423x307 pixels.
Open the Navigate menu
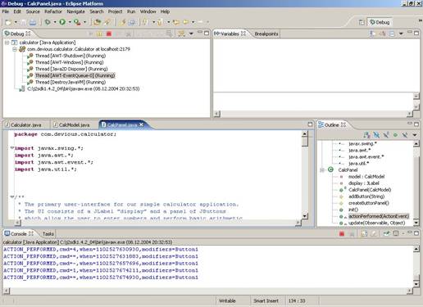pyautogui.click(x=75, y=11)
